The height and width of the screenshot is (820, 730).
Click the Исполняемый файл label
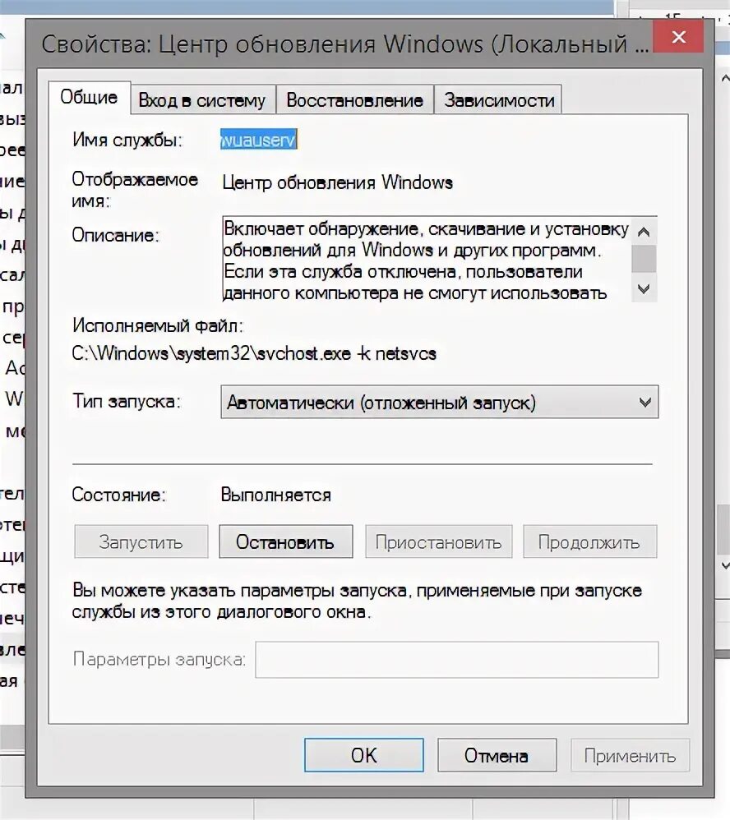click(x=158, y=326)
